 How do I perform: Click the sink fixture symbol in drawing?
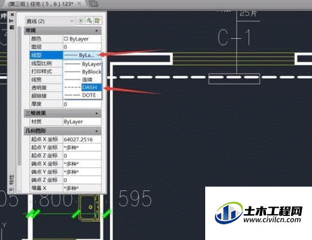(x=89, y=208)
